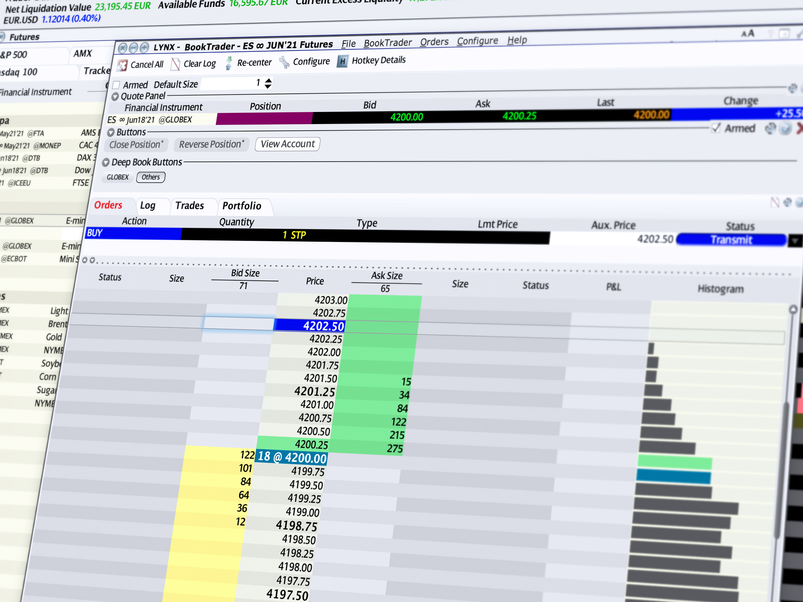Click the Hotkey Details H icon
The image size is (803, 602).
[342, 61]
